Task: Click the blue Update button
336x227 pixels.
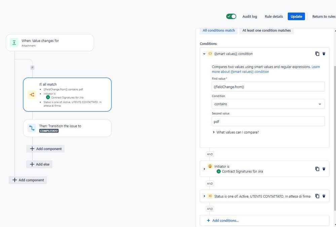Action: [x=296, y=16]
